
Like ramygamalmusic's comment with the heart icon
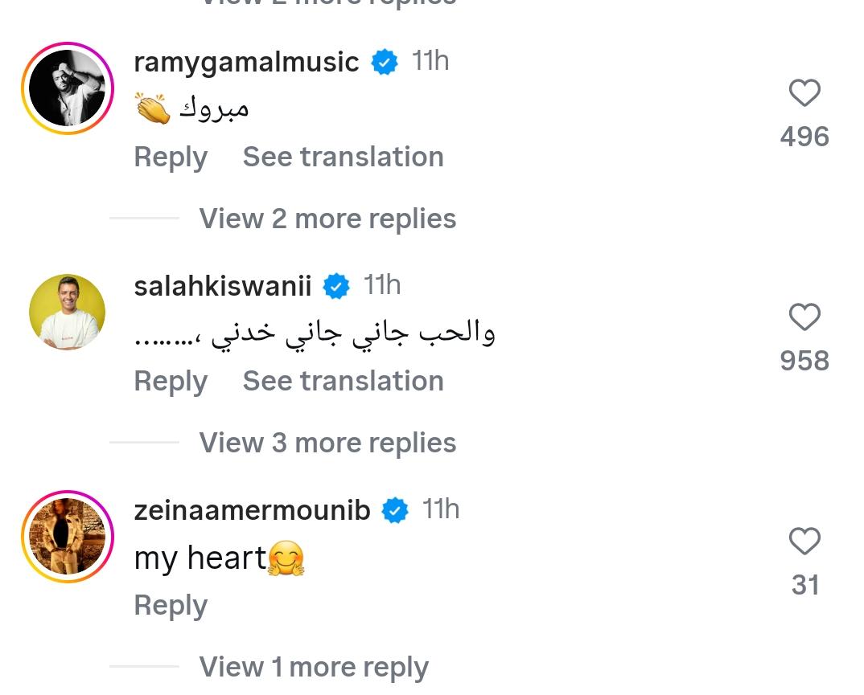tap(804, 92)
